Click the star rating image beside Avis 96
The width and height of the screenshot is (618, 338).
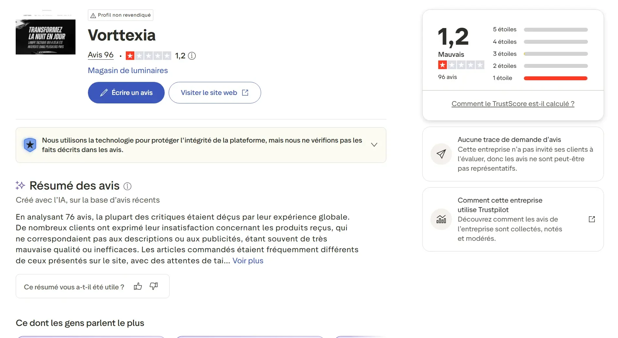(148, 56)
